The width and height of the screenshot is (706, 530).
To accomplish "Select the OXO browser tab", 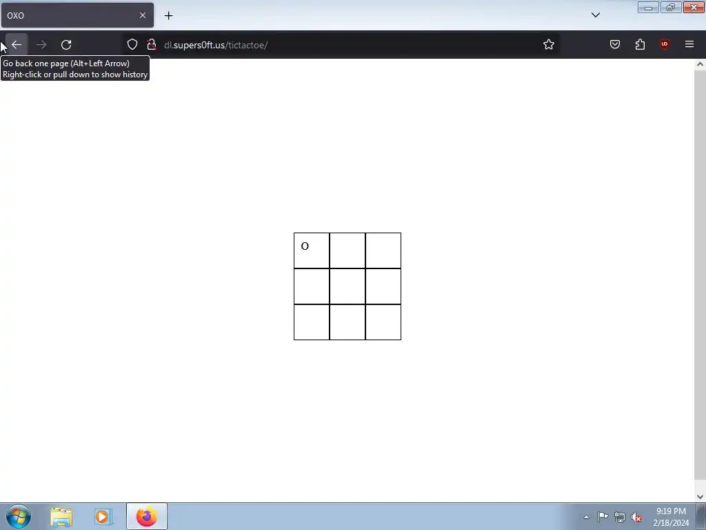I will point(77,15).
